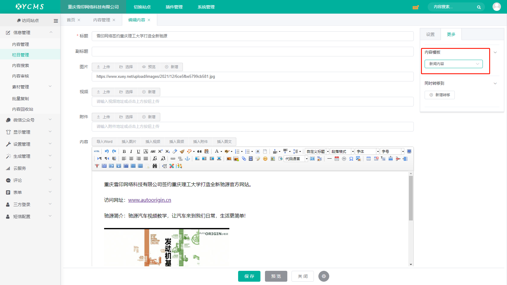Open the 自定义标题 dropdown in editor
Image resolution: width=507 pixels, height=285 pixels.
click(x=317, y=151)
